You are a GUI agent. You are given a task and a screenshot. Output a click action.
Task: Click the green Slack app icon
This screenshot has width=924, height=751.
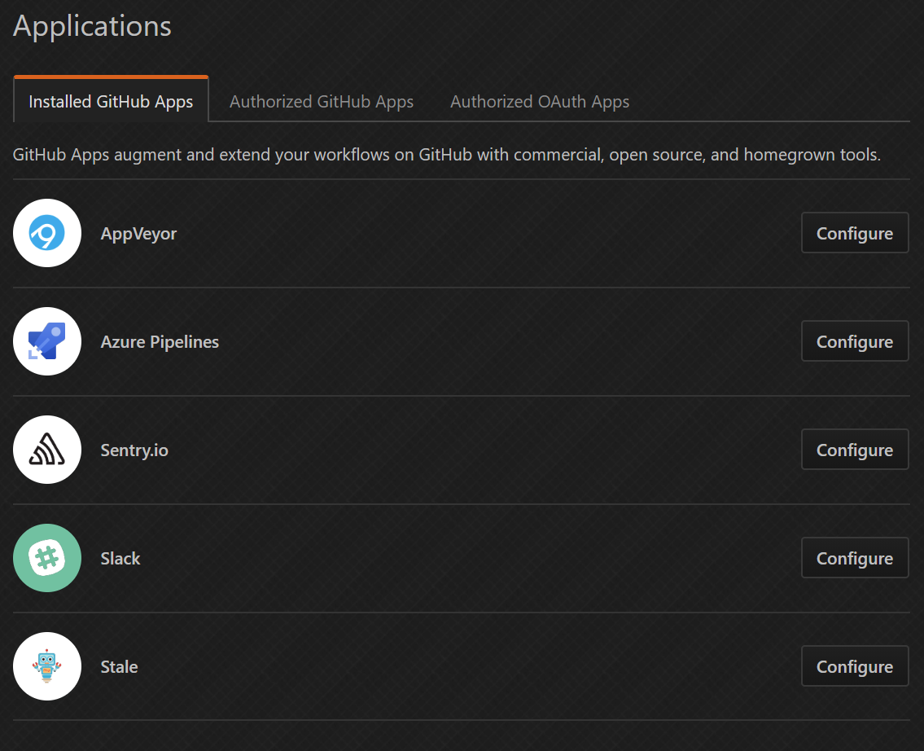coord(46,558)
